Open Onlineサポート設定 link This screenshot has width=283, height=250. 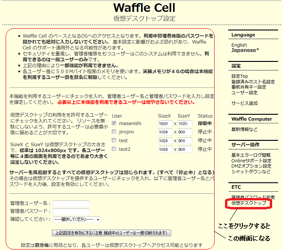(251, 161)
